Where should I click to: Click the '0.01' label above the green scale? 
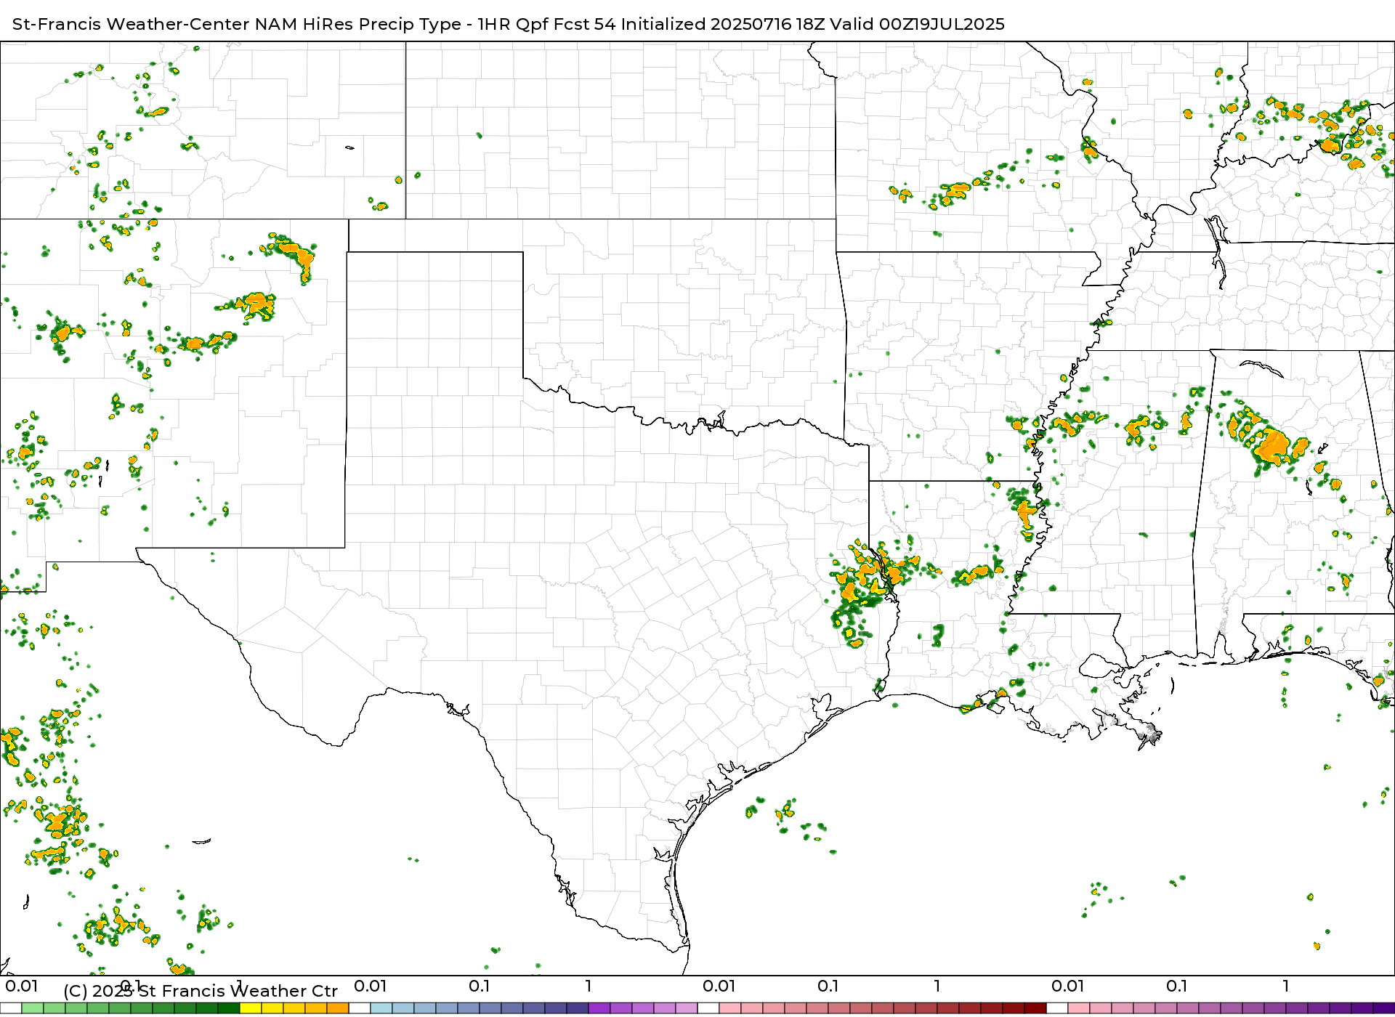22,986
